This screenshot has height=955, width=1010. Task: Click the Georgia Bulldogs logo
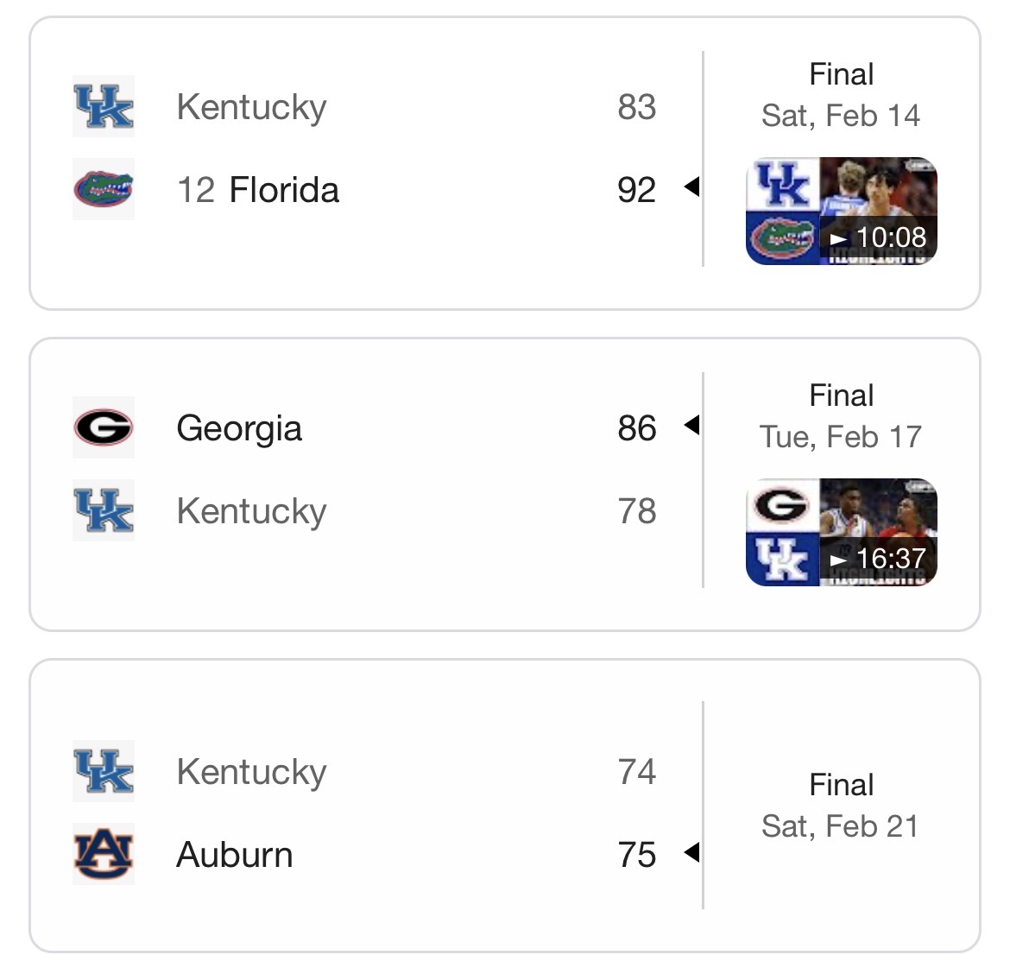click(x=104, y=427)
